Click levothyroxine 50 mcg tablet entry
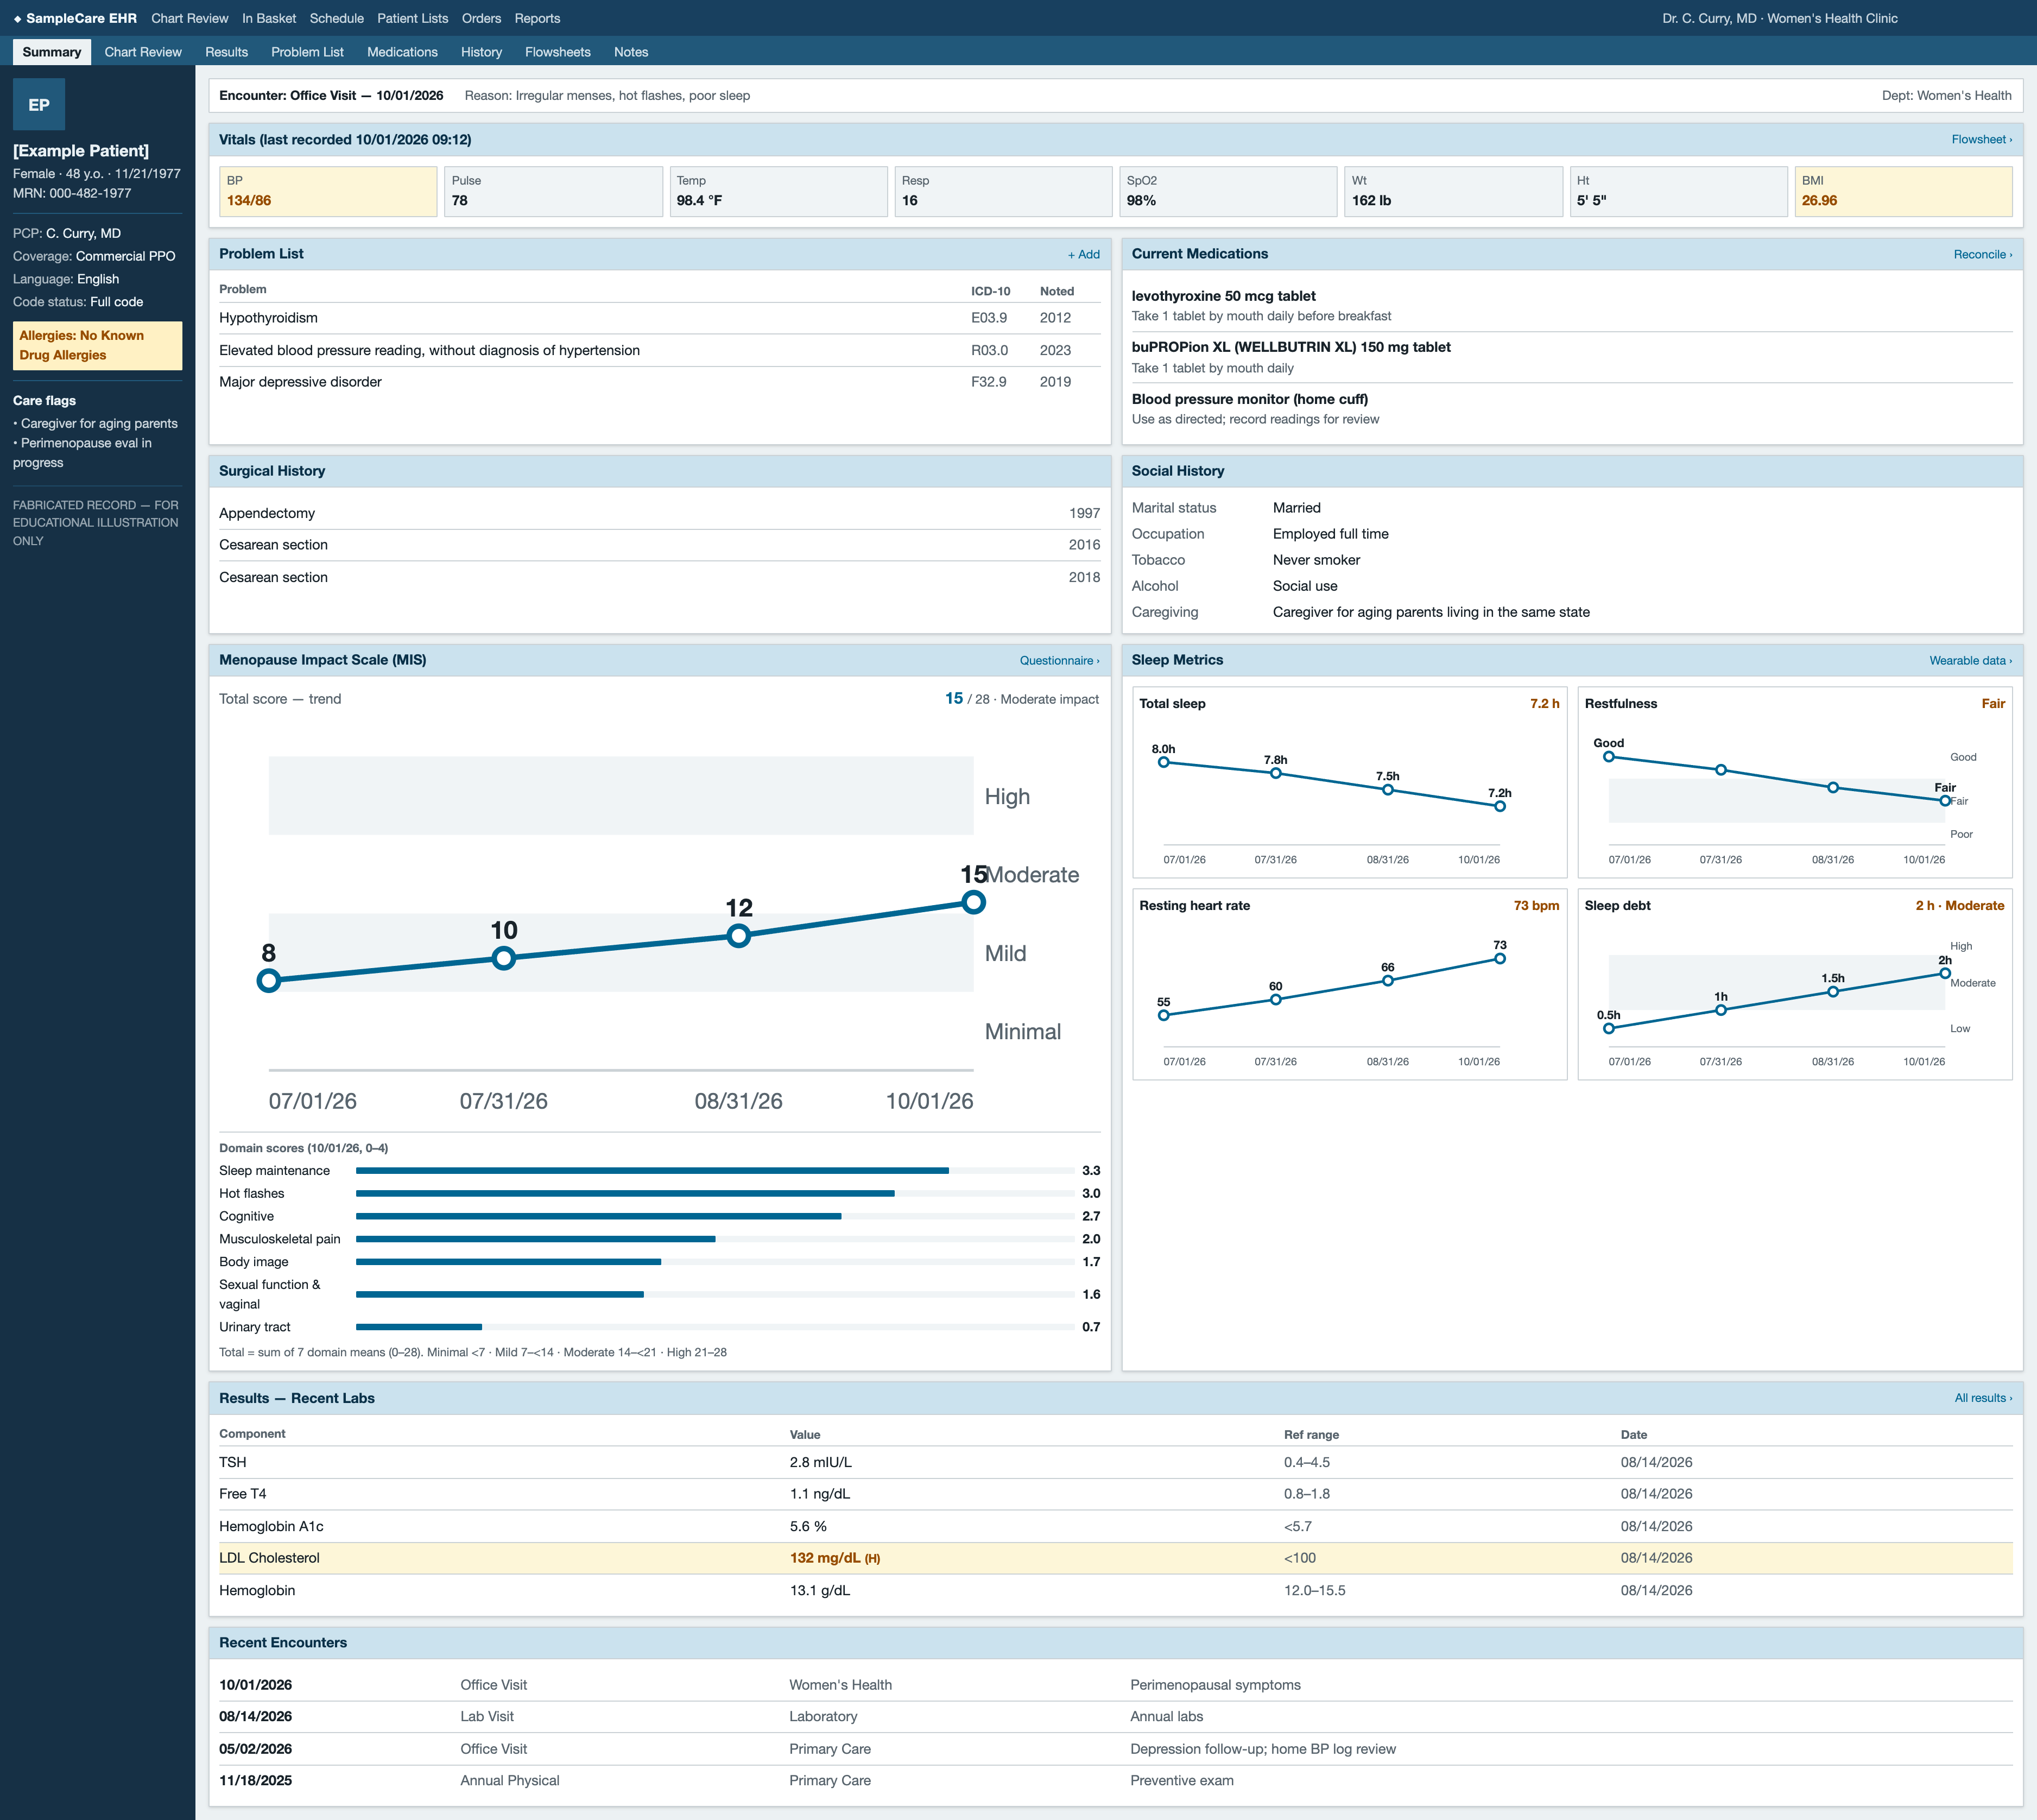Viewport: 2037px width, 1820px height. point(1571,306)
